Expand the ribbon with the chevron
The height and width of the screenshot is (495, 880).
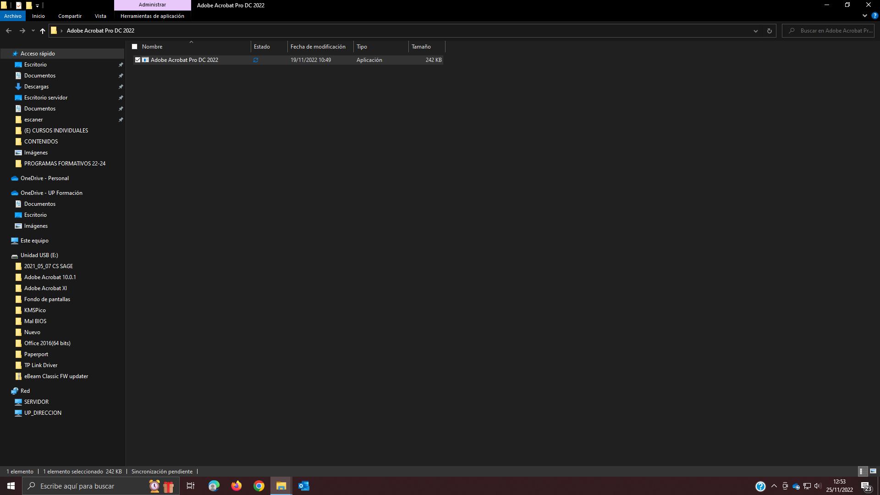point(864,16)
